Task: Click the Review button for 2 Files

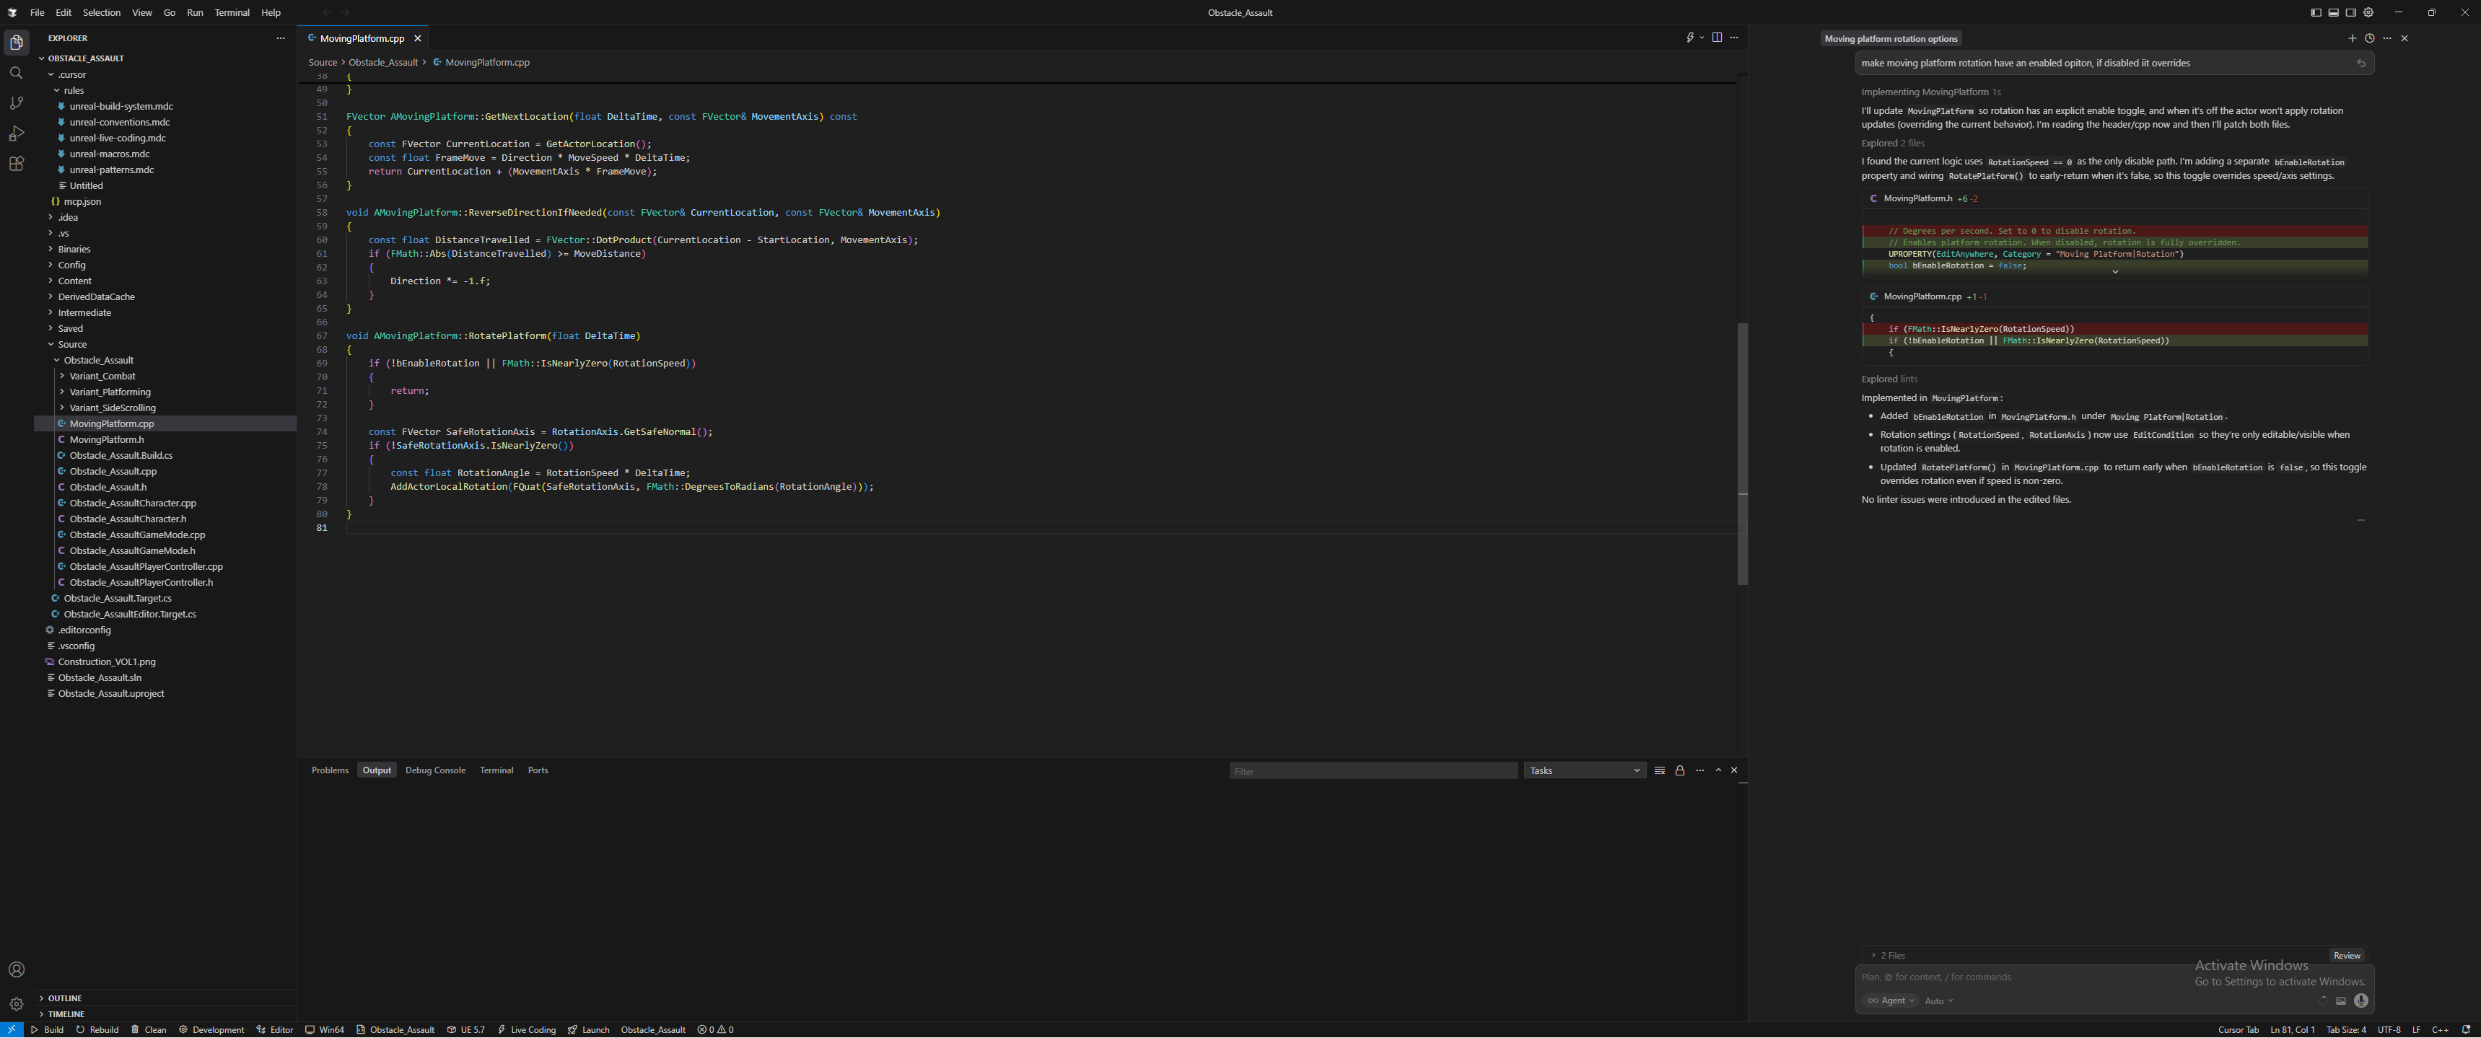Action: pyautogui.click(x=2347, y=955)
